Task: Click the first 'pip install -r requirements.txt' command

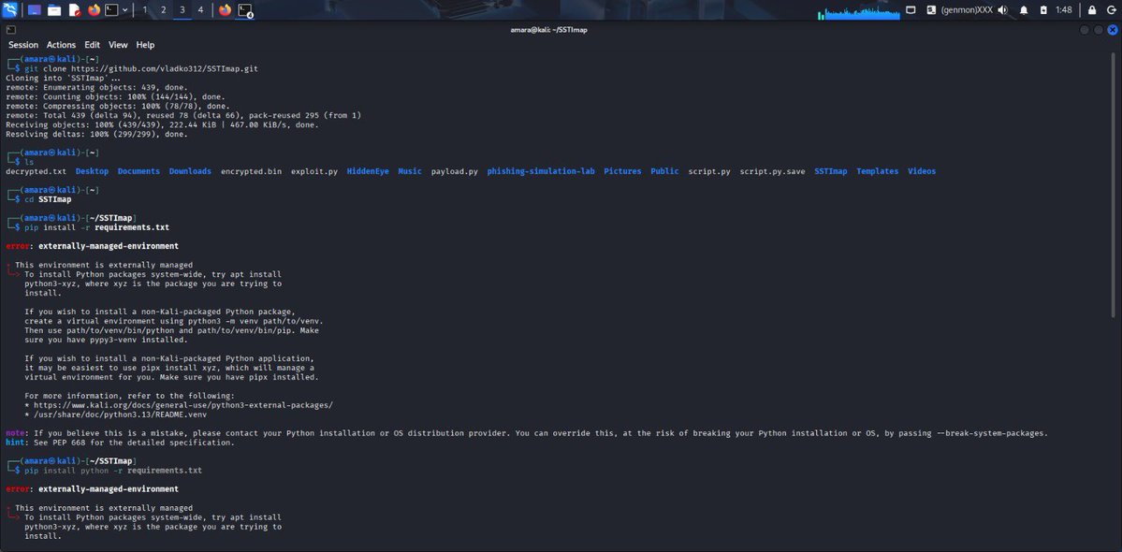Action: (x=96, y=227)
